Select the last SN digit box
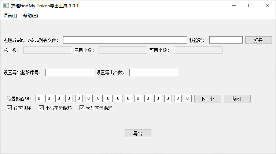 [188, 98]
